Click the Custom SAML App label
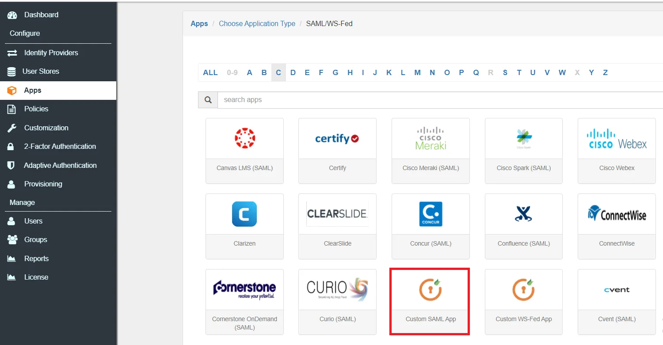Image resolution: width=663 pixels, height=345 pixels. (x=431, y=319)
